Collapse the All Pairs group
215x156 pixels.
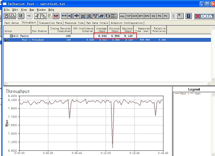[x=11, y=36]
